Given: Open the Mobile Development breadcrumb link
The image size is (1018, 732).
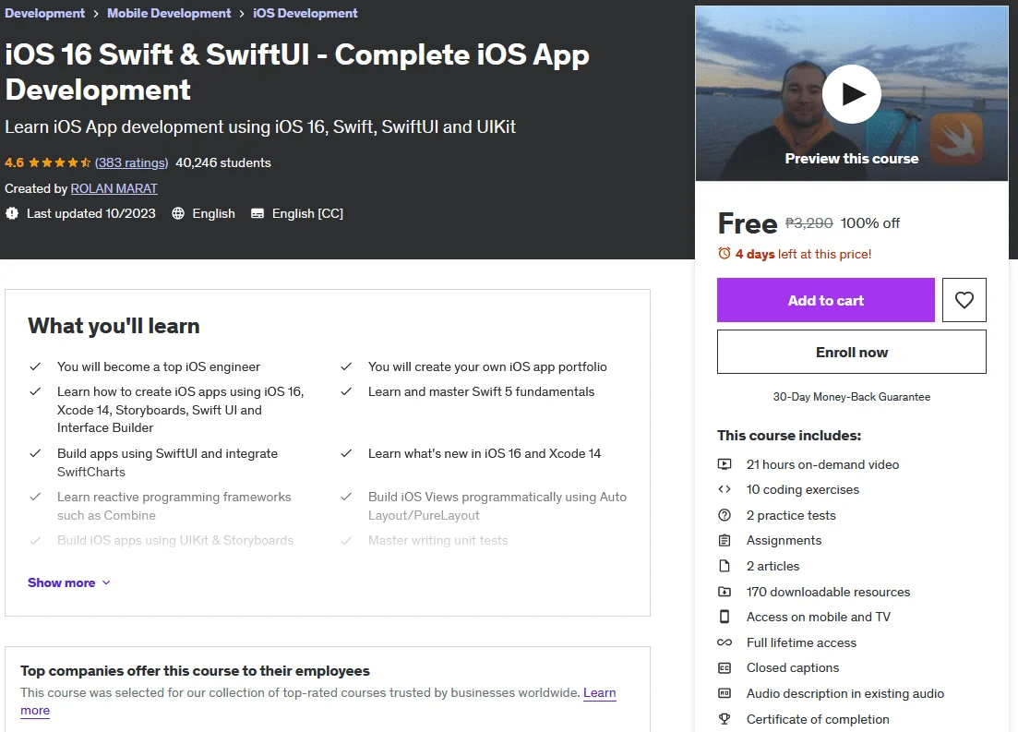Looking at the screenshot, I should point(169,13).
